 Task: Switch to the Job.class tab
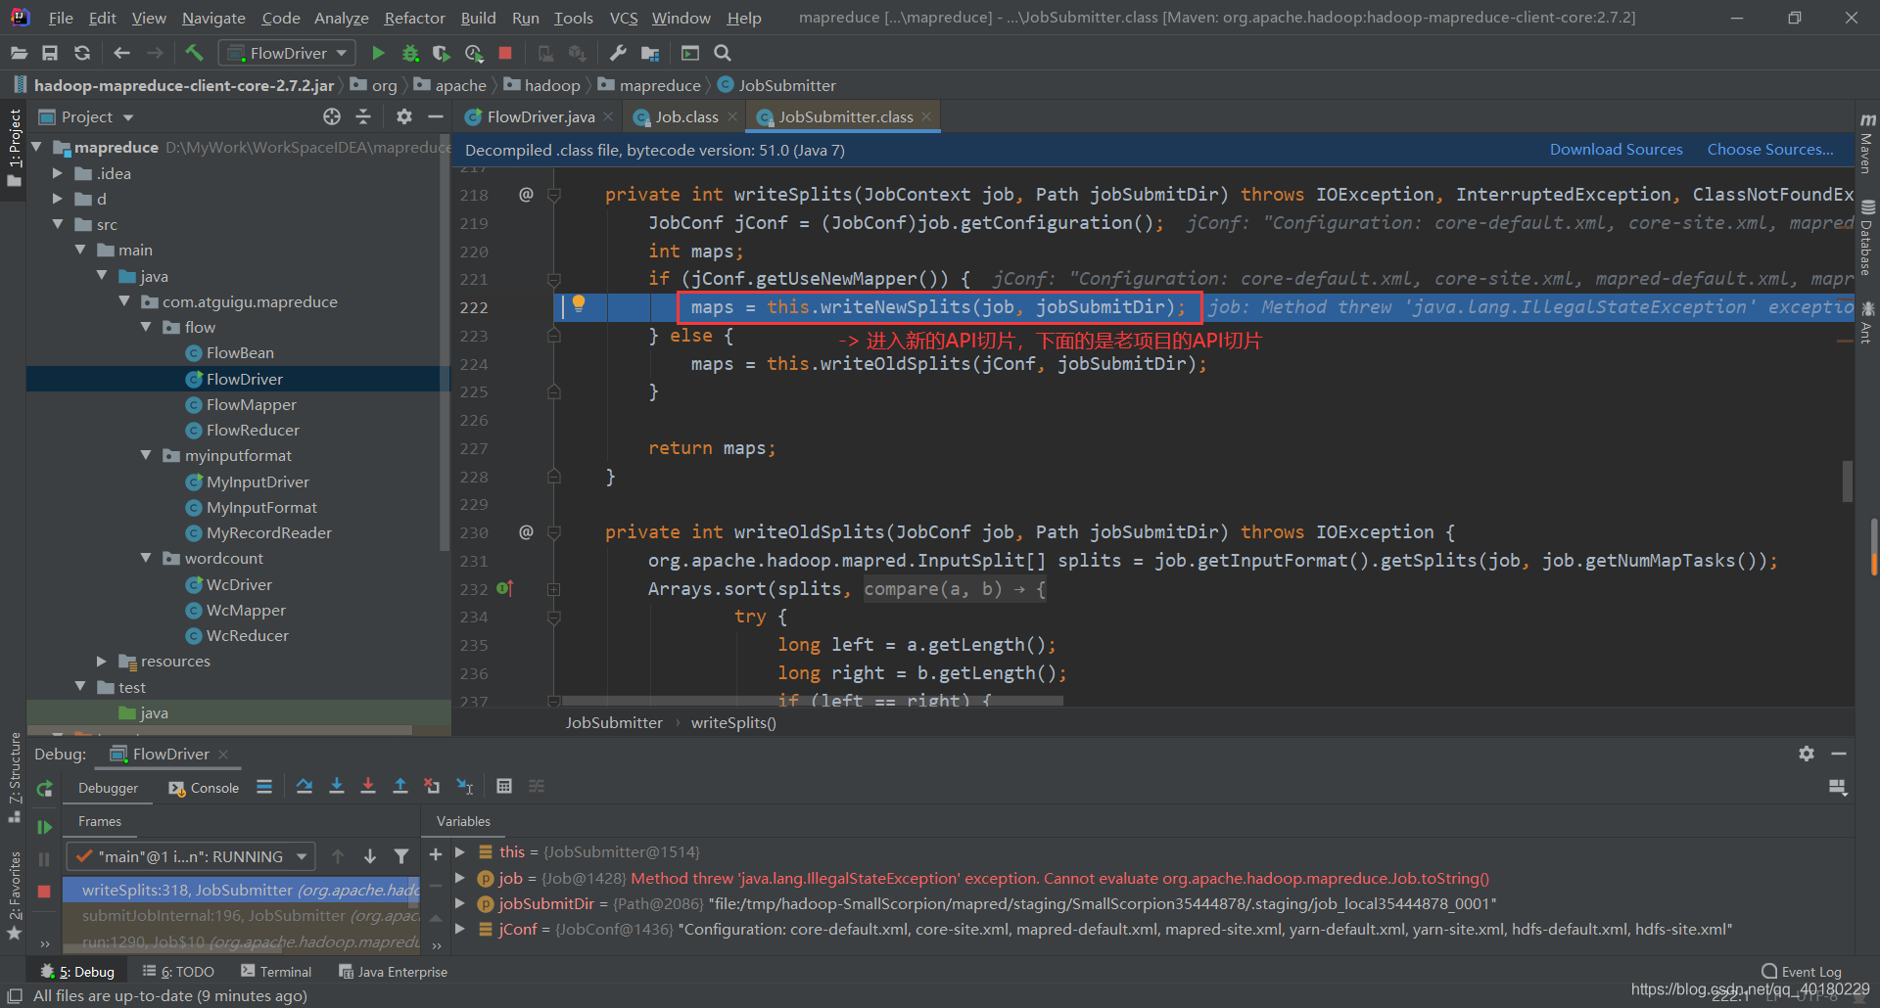[x=685, y=116]
